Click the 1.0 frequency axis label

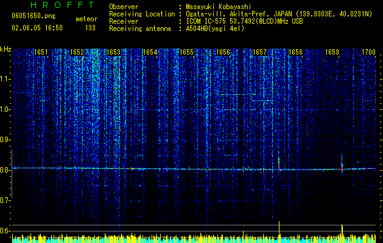pyautogui.click(x=5, y=109)
